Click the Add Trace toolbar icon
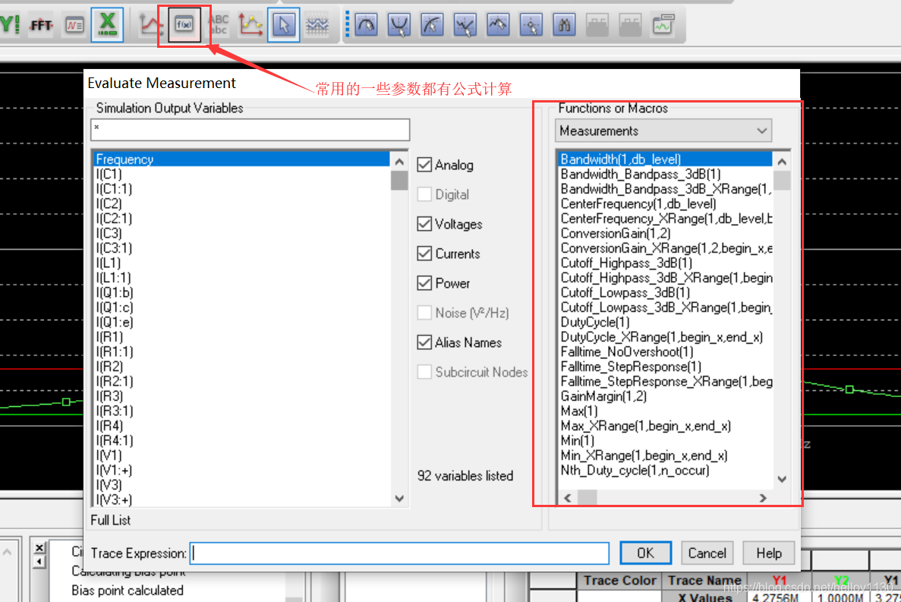The height and width of the screenshot is (602, 901). 150,25
